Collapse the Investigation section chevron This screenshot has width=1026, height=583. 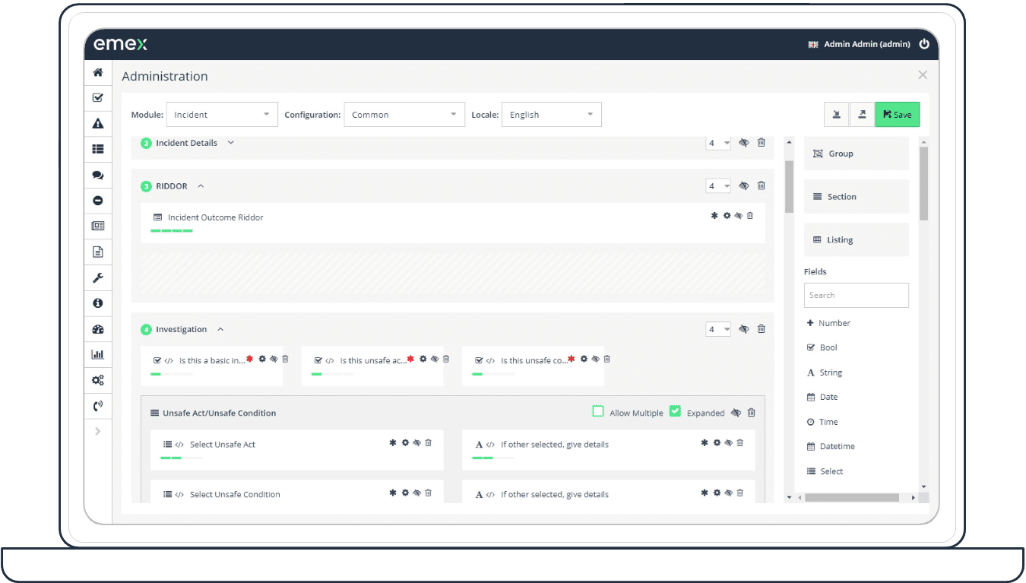point(220,329)
